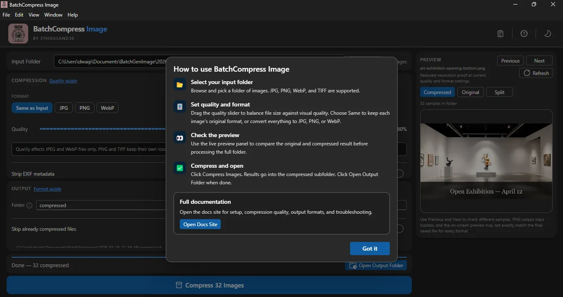Image resolution: width=563 pixels, height=297 pixels.
Task: Switch preview to Compressed tab
Action: [437, 92]
